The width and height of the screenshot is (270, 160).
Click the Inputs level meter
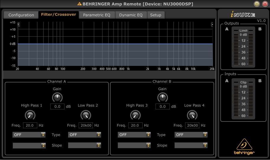pyautogui.click(x=243, y=99)
